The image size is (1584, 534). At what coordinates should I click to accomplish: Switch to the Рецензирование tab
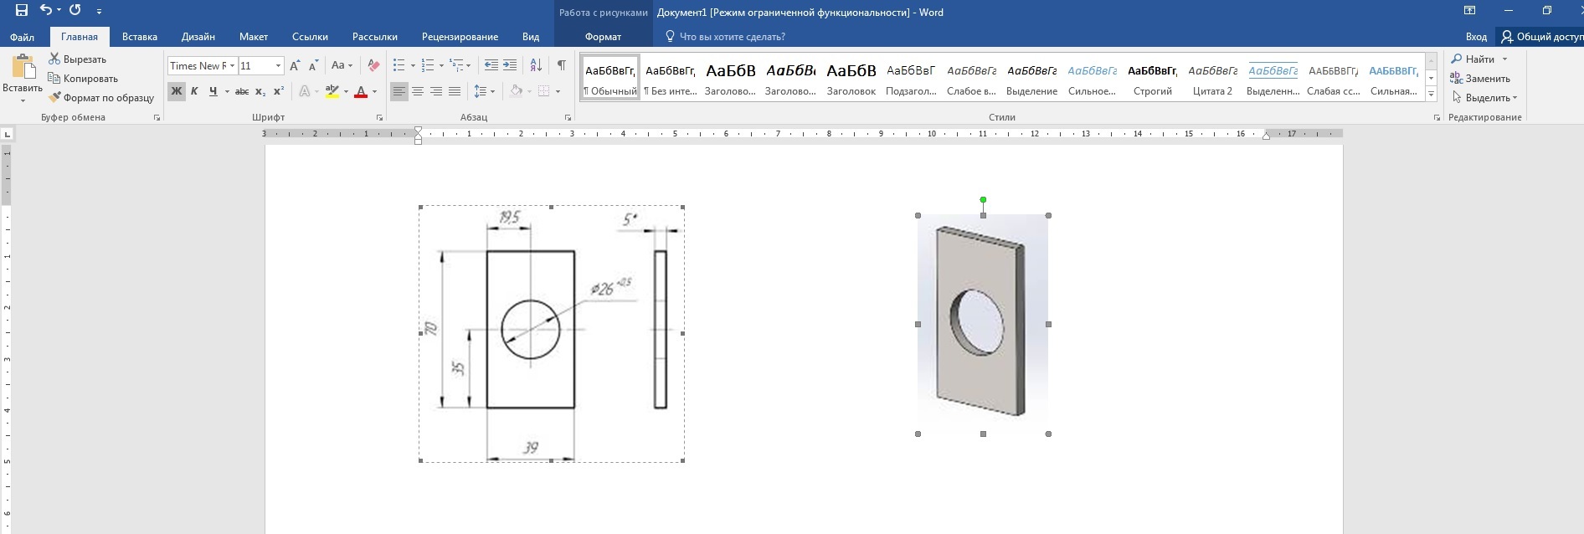(x=460, y=37)
